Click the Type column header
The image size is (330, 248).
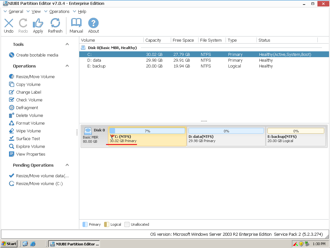point(241,40)
